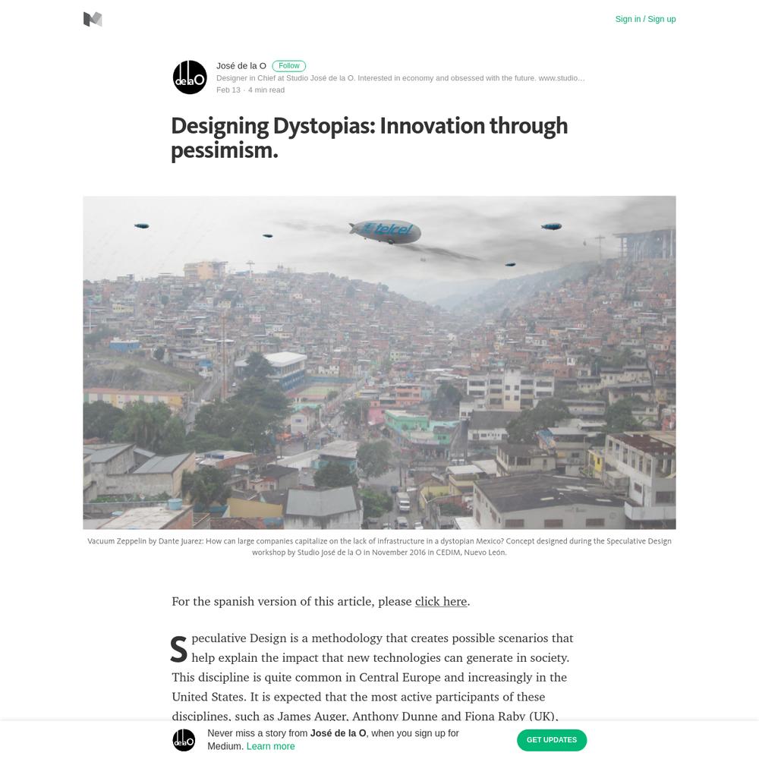This screenshot has height=759, width=759.
Task: Click the small blimp at image left
Action: (x=141, y=226)
